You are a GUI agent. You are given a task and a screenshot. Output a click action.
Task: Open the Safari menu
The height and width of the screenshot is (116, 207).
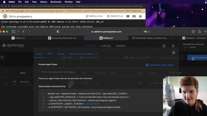pyautogui.click(x=12, y=2)
